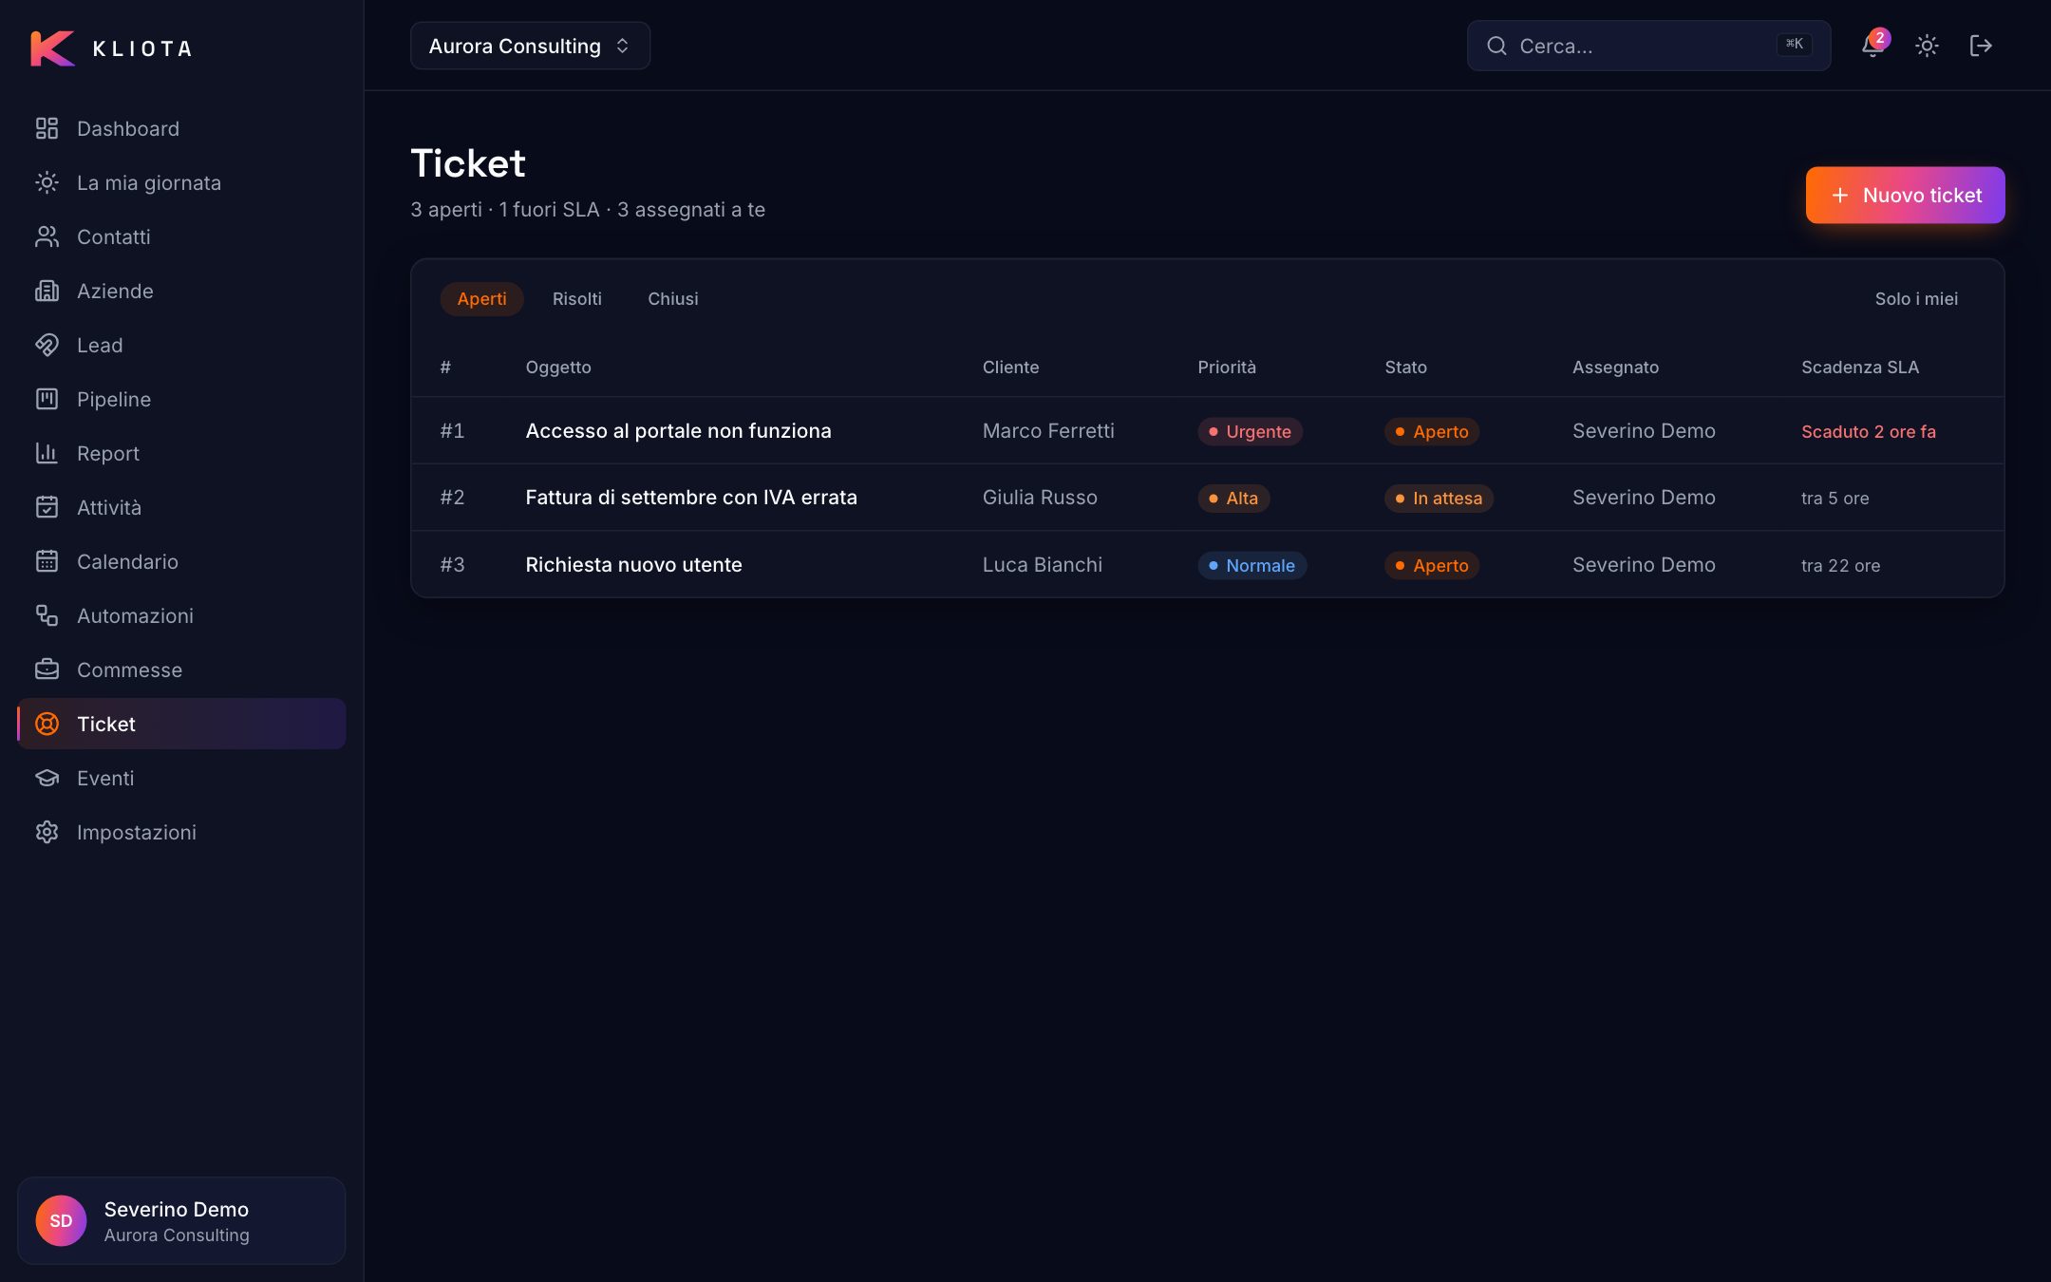The image size is (2051, 1282).
Task: Open the Severino Demo profile card
Action: point(181,1220)
